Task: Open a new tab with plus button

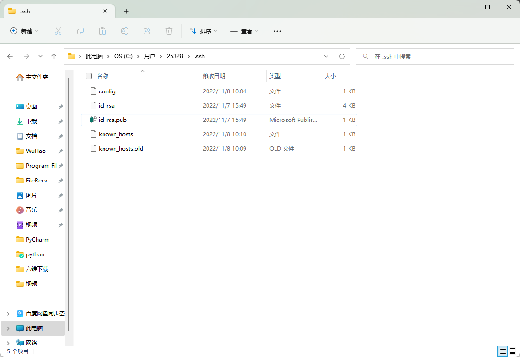Action: click(x=126, y=11)
